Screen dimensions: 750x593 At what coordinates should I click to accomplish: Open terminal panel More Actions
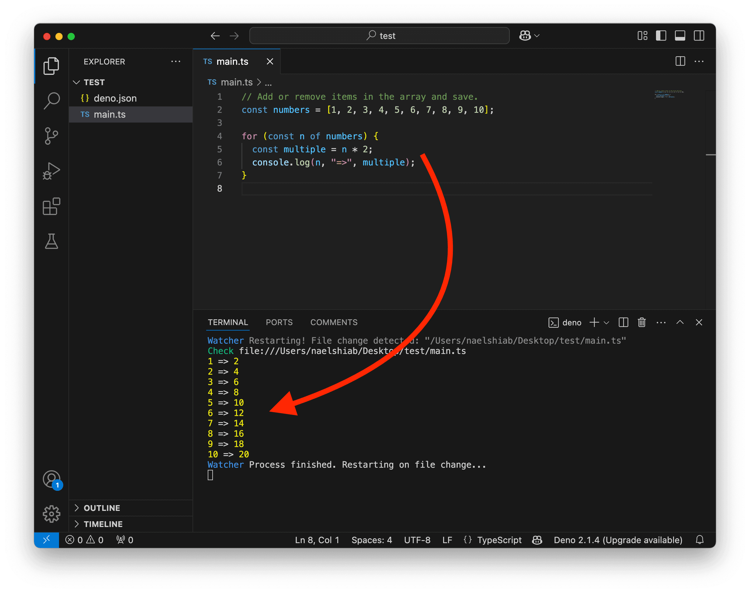coord(661,323)
